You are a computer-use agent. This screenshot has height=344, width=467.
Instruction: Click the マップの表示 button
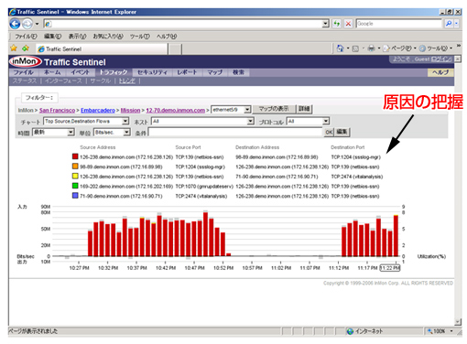[x=274, y=109]
